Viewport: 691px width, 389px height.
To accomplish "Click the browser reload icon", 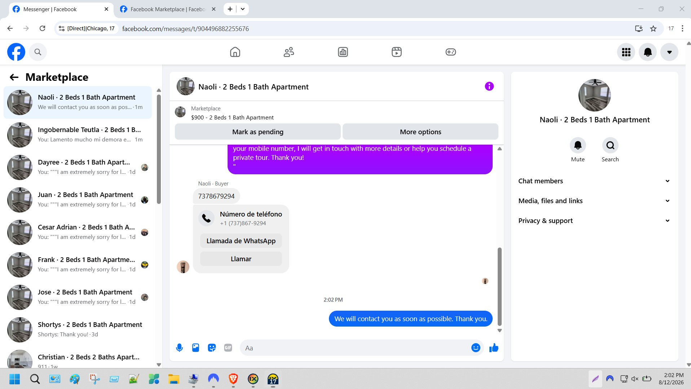I will tap(42, 29).
